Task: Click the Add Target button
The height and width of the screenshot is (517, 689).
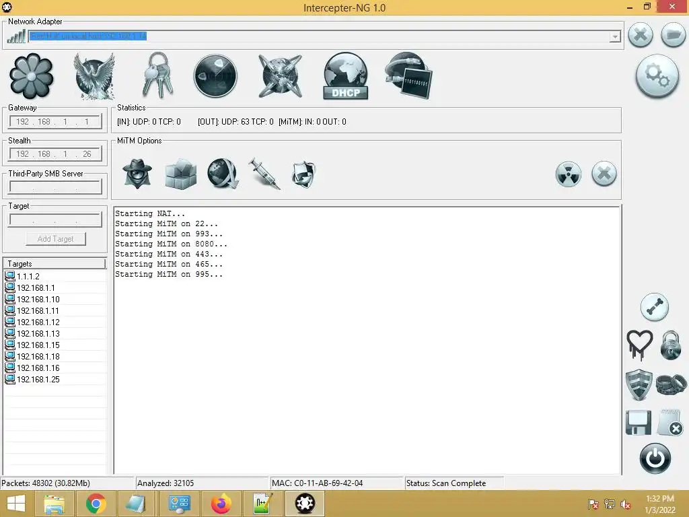Action: pos(56,239)
